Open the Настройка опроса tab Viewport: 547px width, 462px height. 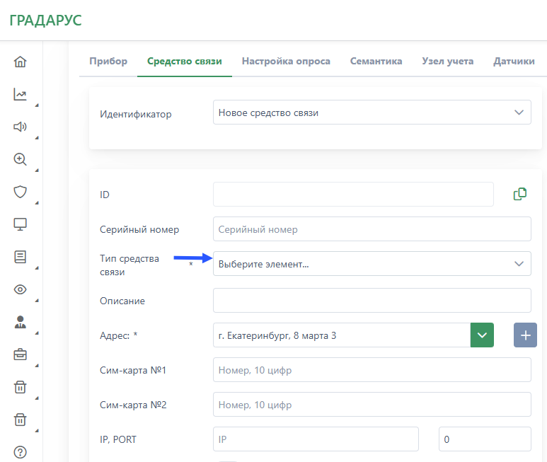pyautogui.click(x=286, y=62)
